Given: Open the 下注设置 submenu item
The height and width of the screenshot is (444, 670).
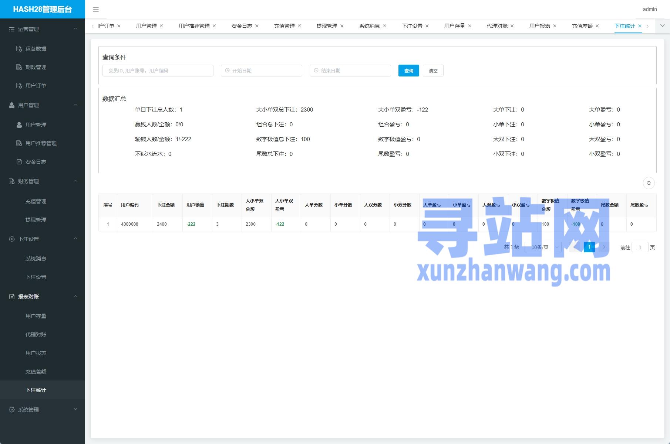Looking at the screenshot, I should tap(43, 277).
